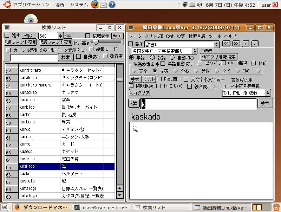Open the network monitor tray icon
The width and height of the screenshot is (281, 212).
[185, 5]
